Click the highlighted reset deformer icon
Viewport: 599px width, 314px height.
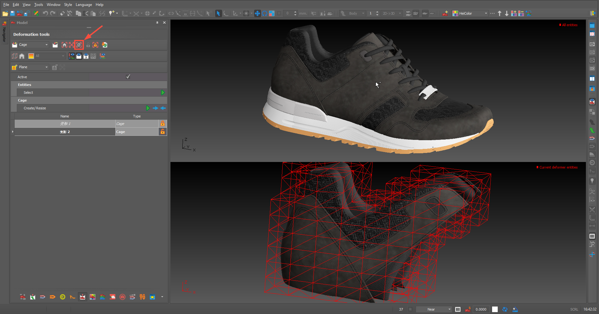[x=79, y=45]
